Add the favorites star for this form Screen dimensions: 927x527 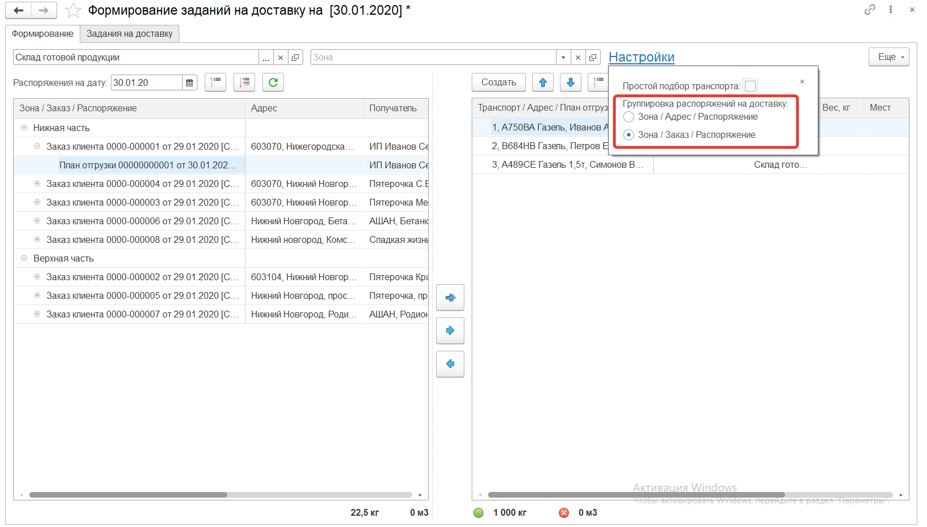point(73,11)
